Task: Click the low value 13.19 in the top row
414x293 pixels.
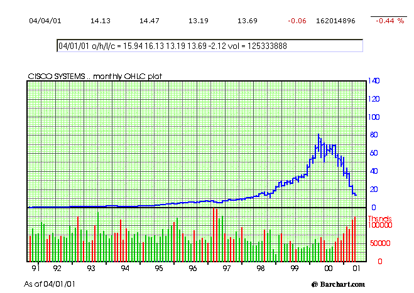Action: 199,21
